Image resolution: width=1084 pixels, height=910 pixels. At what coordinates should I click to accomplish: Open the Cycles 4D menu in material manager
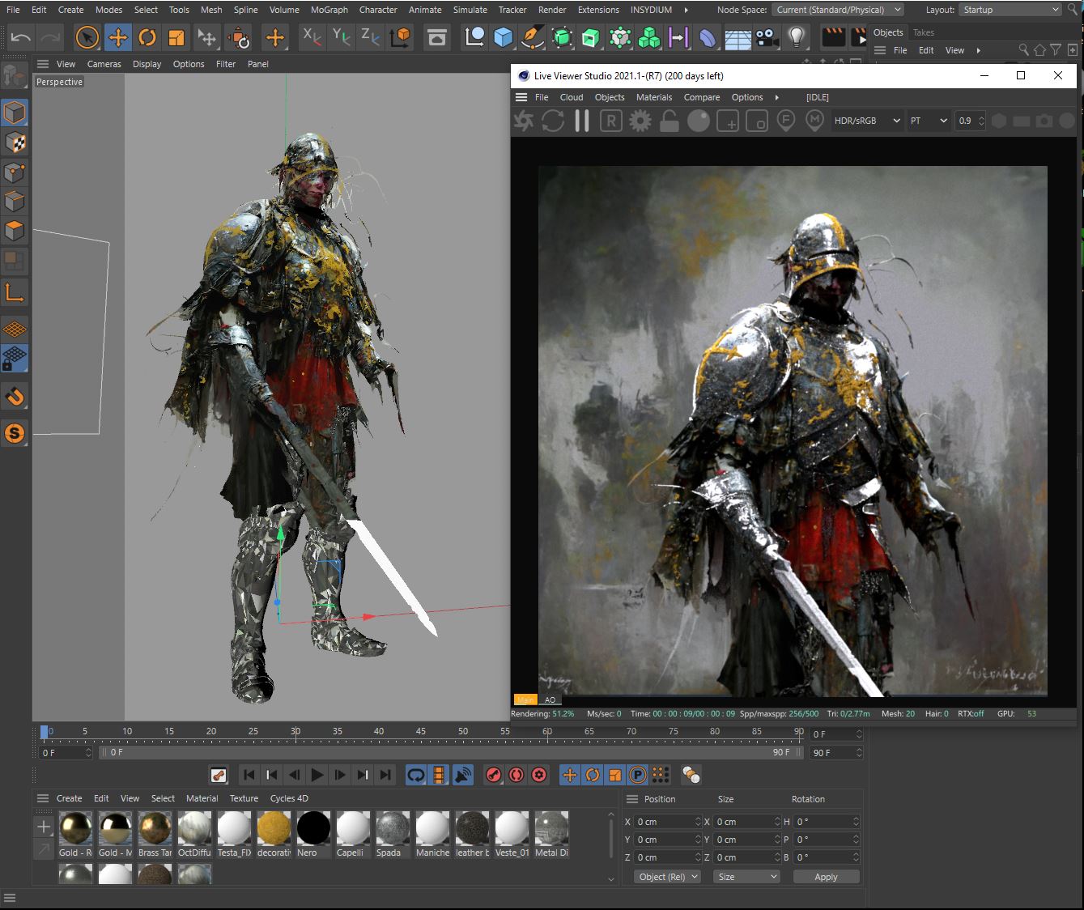(289, 798)
